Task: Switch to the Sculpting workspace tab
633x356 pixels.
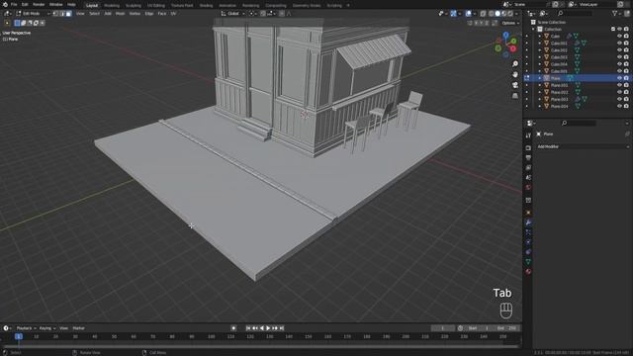Action: (134, 6)
